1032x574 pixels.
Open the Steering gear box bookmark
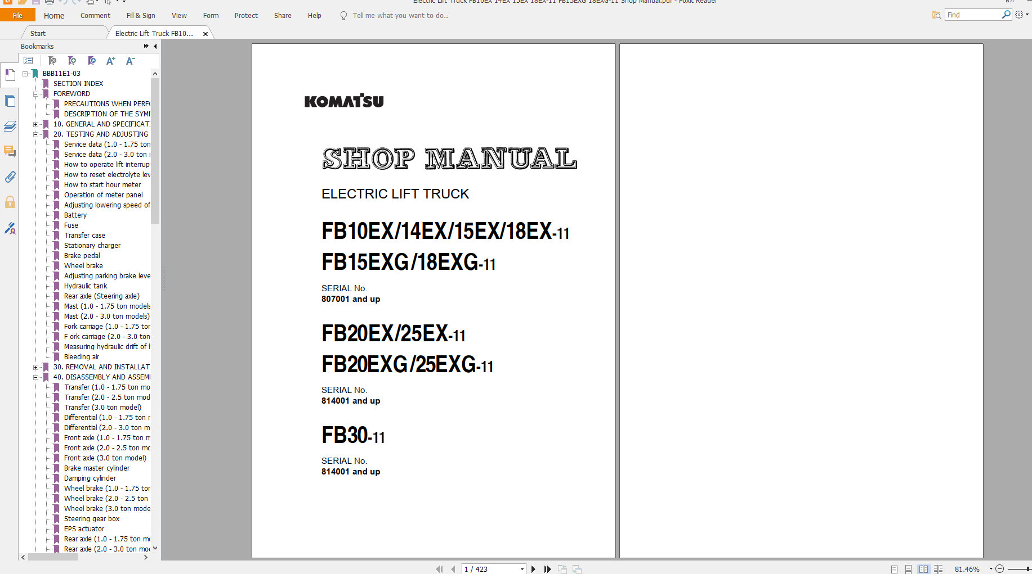tap(92, 519)
